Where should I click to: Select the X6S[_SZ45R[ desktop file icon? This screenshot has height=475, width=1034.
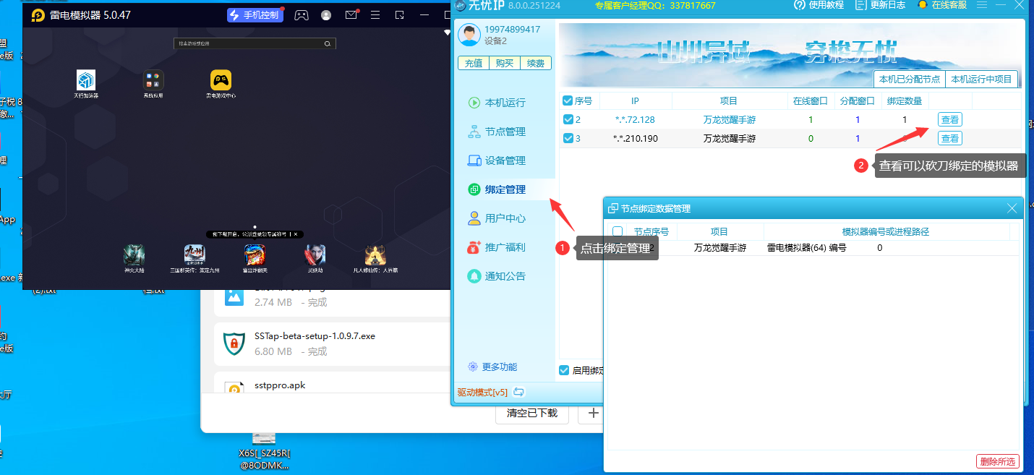264,438
